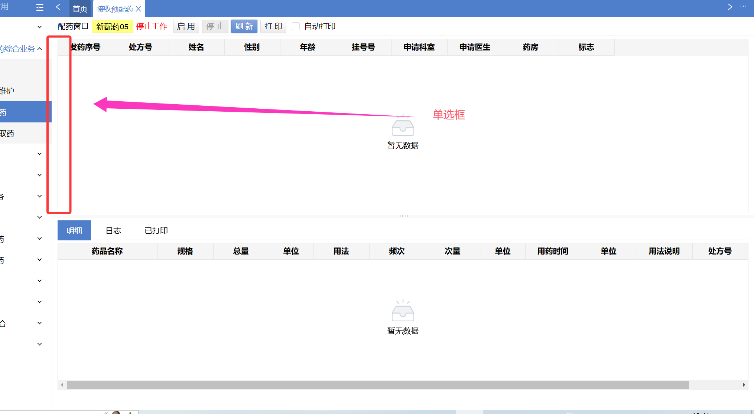Enable the 自动打印 checkbox
This screenshot has width=754, height=414.
[296, 26]
